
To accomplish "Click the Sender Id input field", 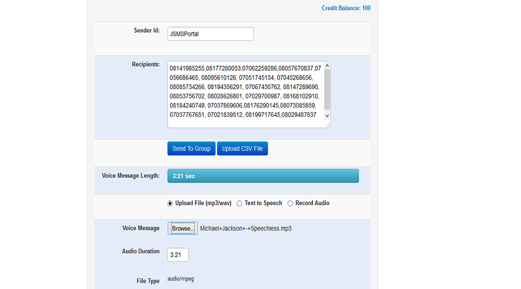I will coord(210,34).
